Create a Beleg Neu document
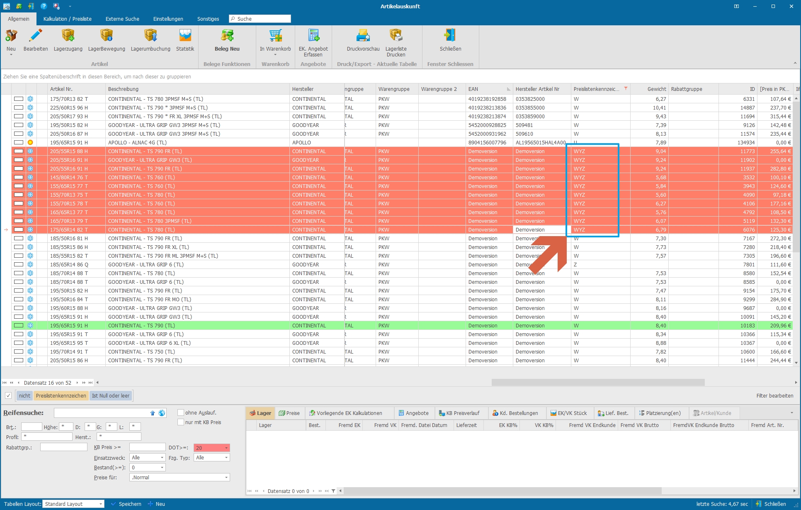 pos(227,41)
